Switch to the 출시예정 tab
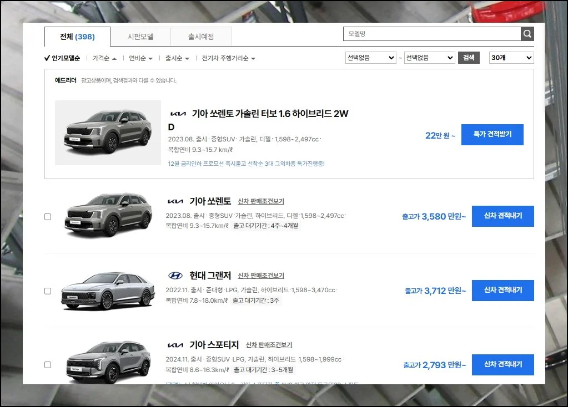Viewport: 568px width, 407px height. pyautogui.click(x=200, y=37)
